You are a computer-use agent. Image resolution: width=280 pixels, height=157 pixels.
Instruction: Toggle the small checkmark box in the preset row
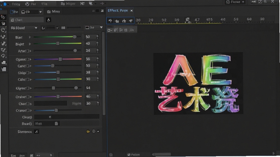pos(57,28)
